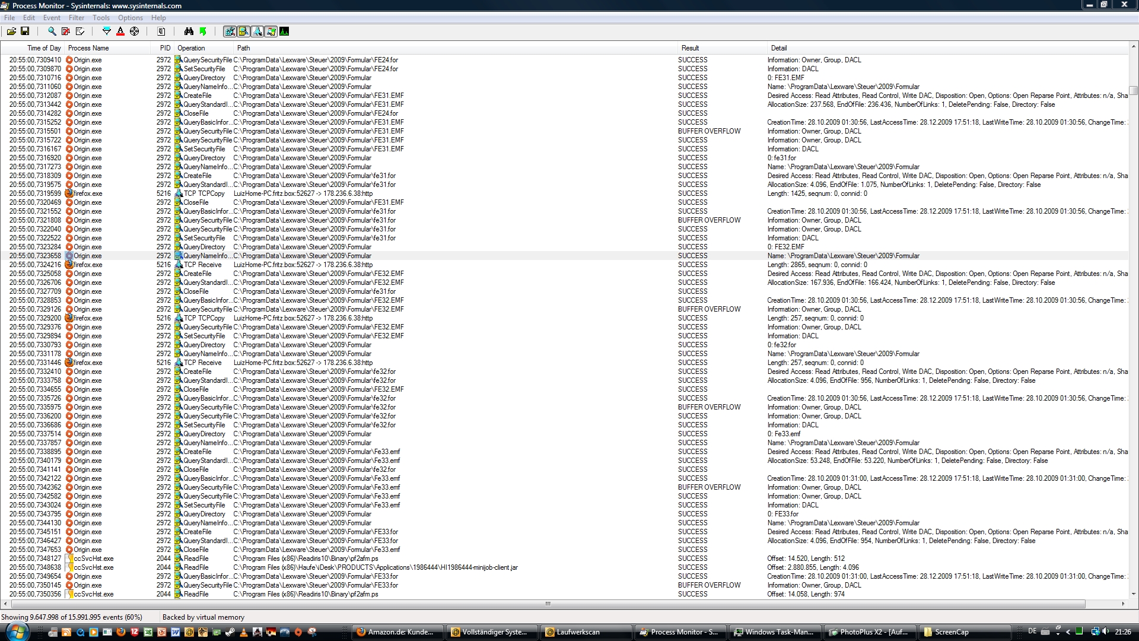Toggle Show Profiling Events graph icon
This screenshot has height=641, width=1139.
pos(284,31)
